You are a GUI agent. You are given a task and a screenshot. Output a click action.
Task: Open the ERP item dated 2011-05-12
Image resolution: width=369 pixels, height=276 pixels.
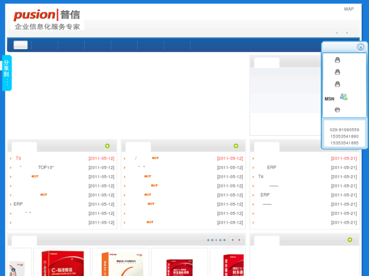[18, 204]
